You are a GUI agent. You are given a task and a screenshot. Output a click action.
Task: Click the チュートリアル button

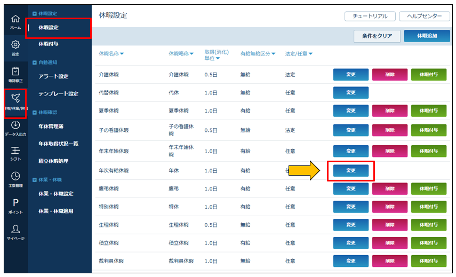370,17
